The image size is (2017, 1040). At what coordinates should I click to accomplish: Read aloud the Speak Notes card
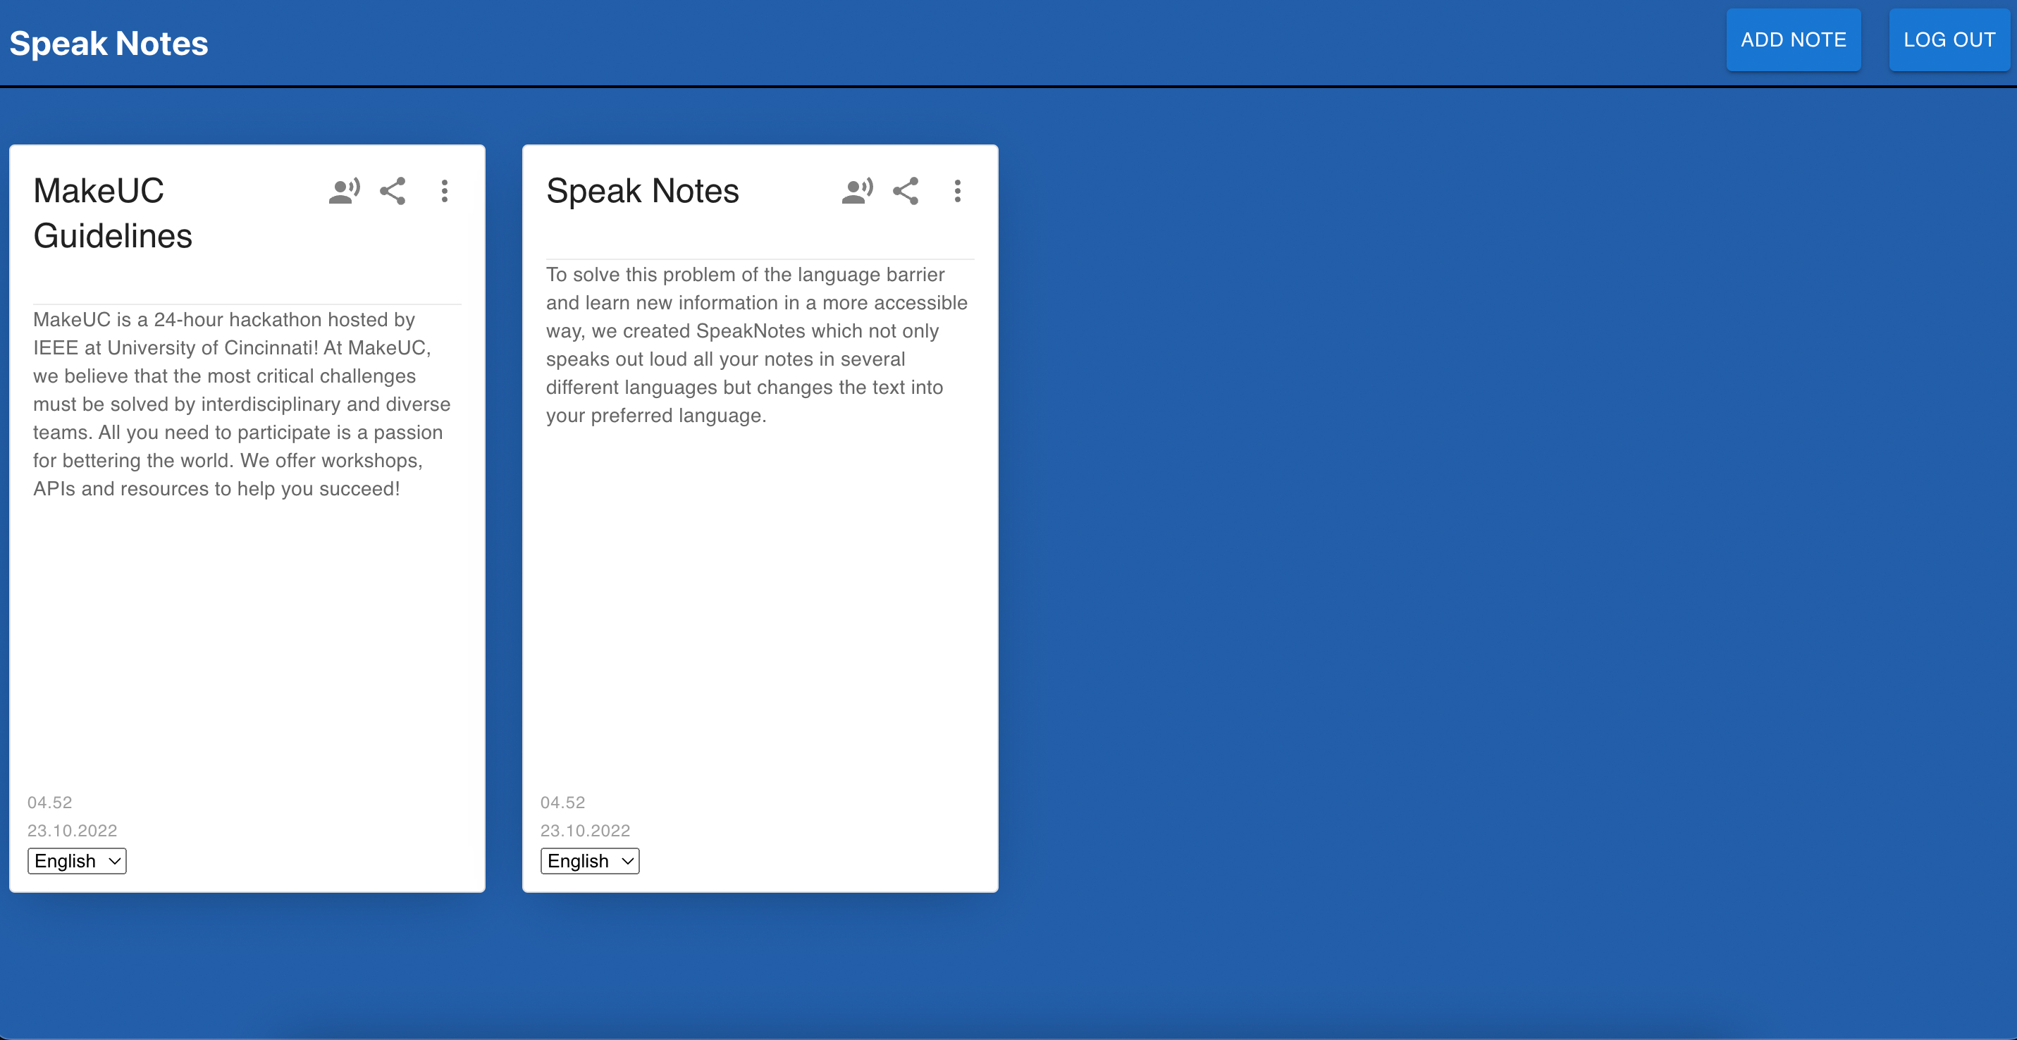(856, 191)
